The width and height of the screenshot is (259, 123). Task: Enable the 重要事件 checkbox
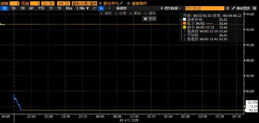129,3
